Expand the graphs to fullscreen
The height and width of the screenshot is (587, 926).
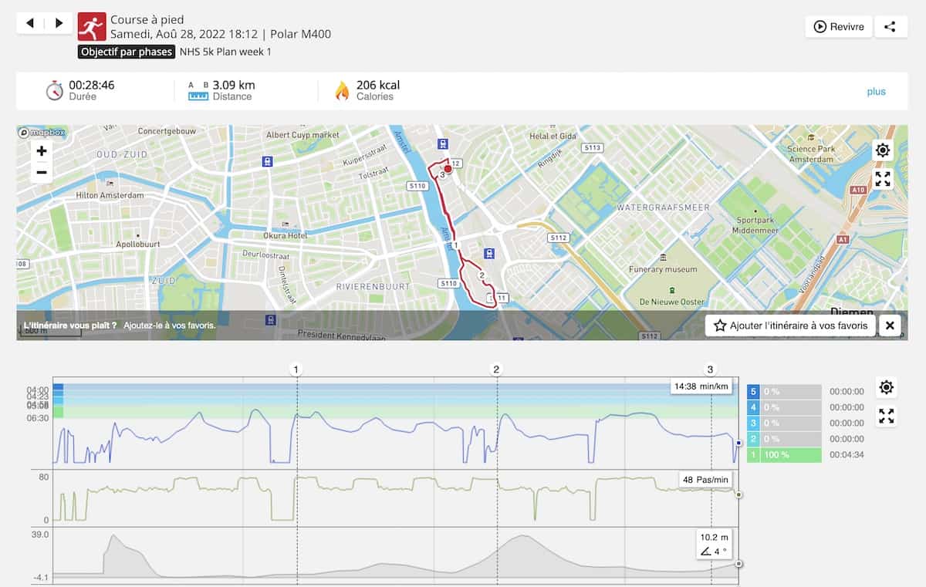(887, 417)
